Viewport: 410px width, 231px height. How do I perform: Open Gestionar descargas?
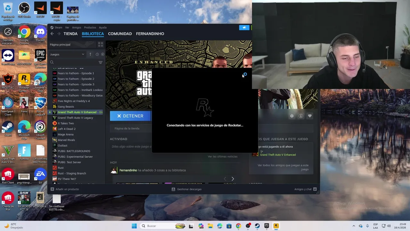tap(186, 189)
